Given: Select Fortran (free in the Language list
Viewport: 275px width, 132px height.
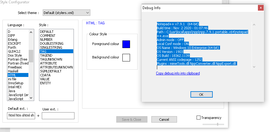Looking at the screenshot, I should click(x=18, y=59).
